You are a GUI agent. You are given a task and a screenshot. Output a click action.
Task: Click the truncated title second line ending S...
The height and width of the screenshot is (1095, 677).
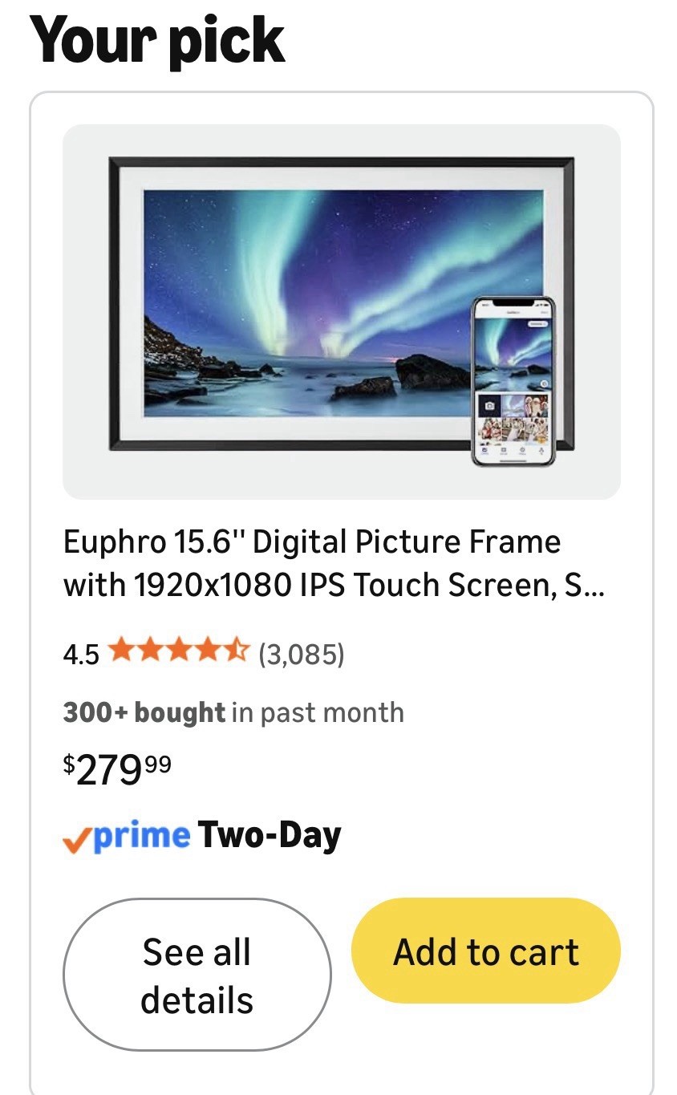click(334, 586)
